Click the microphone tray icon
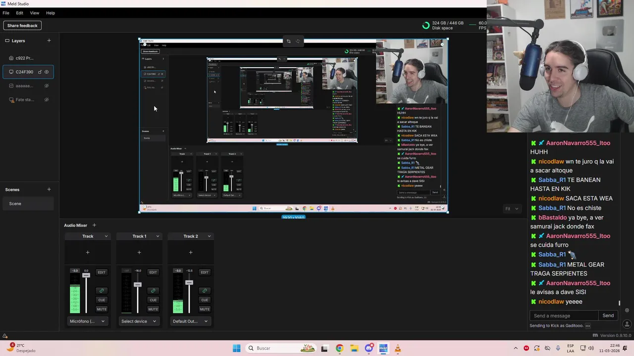The width and height of the screenshot is (634, 356). pyautogui.click(x=558, y=348)
